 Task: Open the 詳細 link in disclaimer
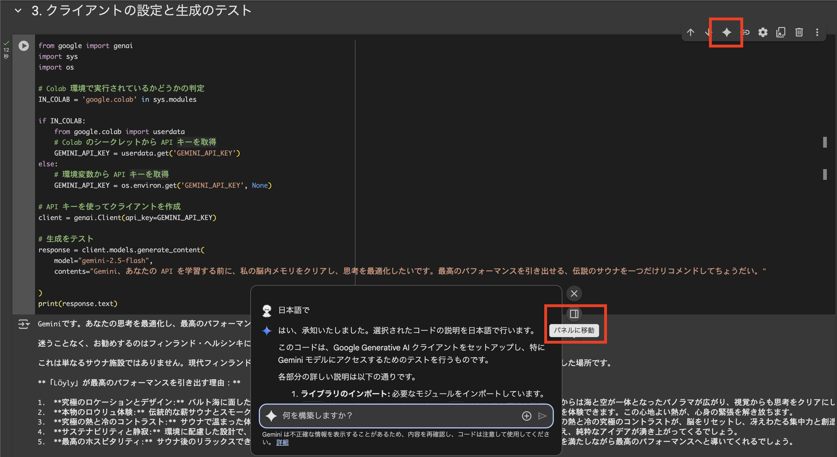282,442
